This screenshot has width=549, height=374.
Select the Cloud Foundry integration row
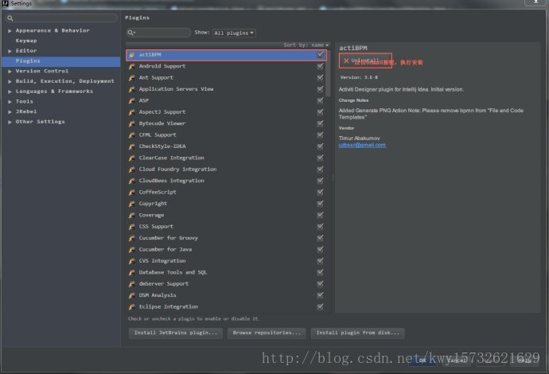(226, 169)
